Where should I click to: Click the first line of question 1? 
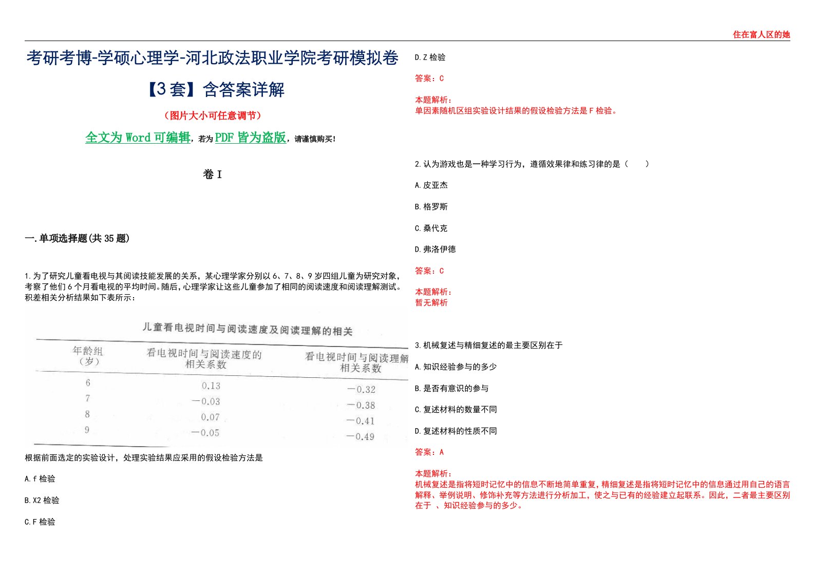point(213,276)
